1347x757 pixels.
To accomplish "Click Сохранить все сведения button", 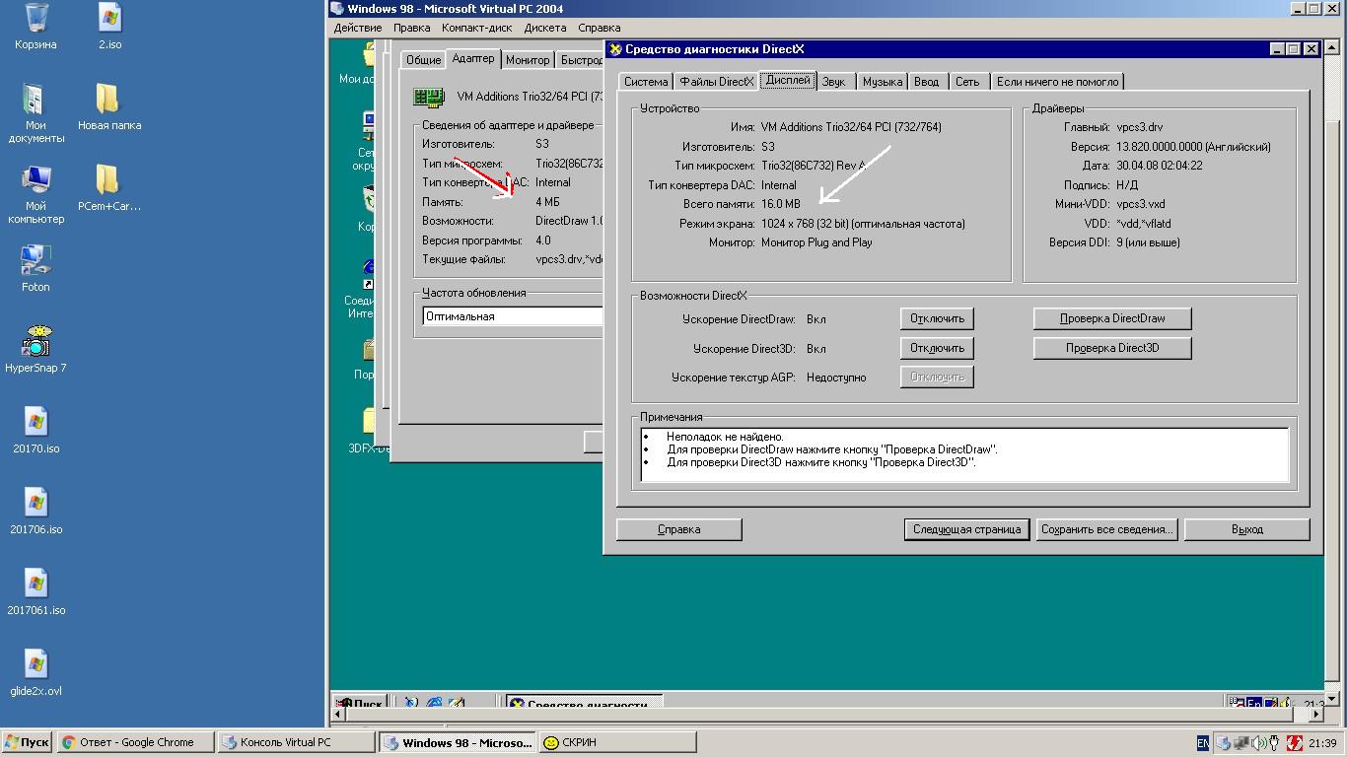I will pyautogui.click(x=1106, y=529).
